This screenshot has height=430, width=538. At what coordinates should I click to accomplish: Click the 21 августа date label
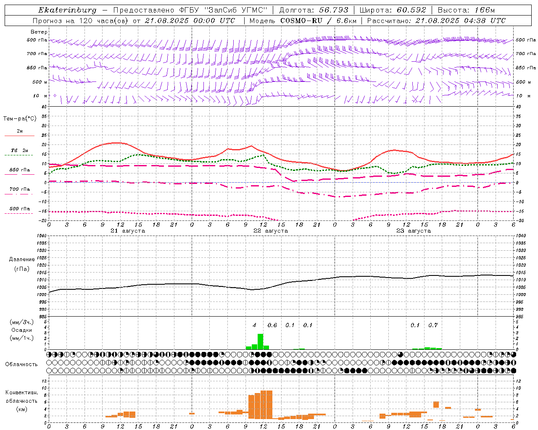[128, 231]
